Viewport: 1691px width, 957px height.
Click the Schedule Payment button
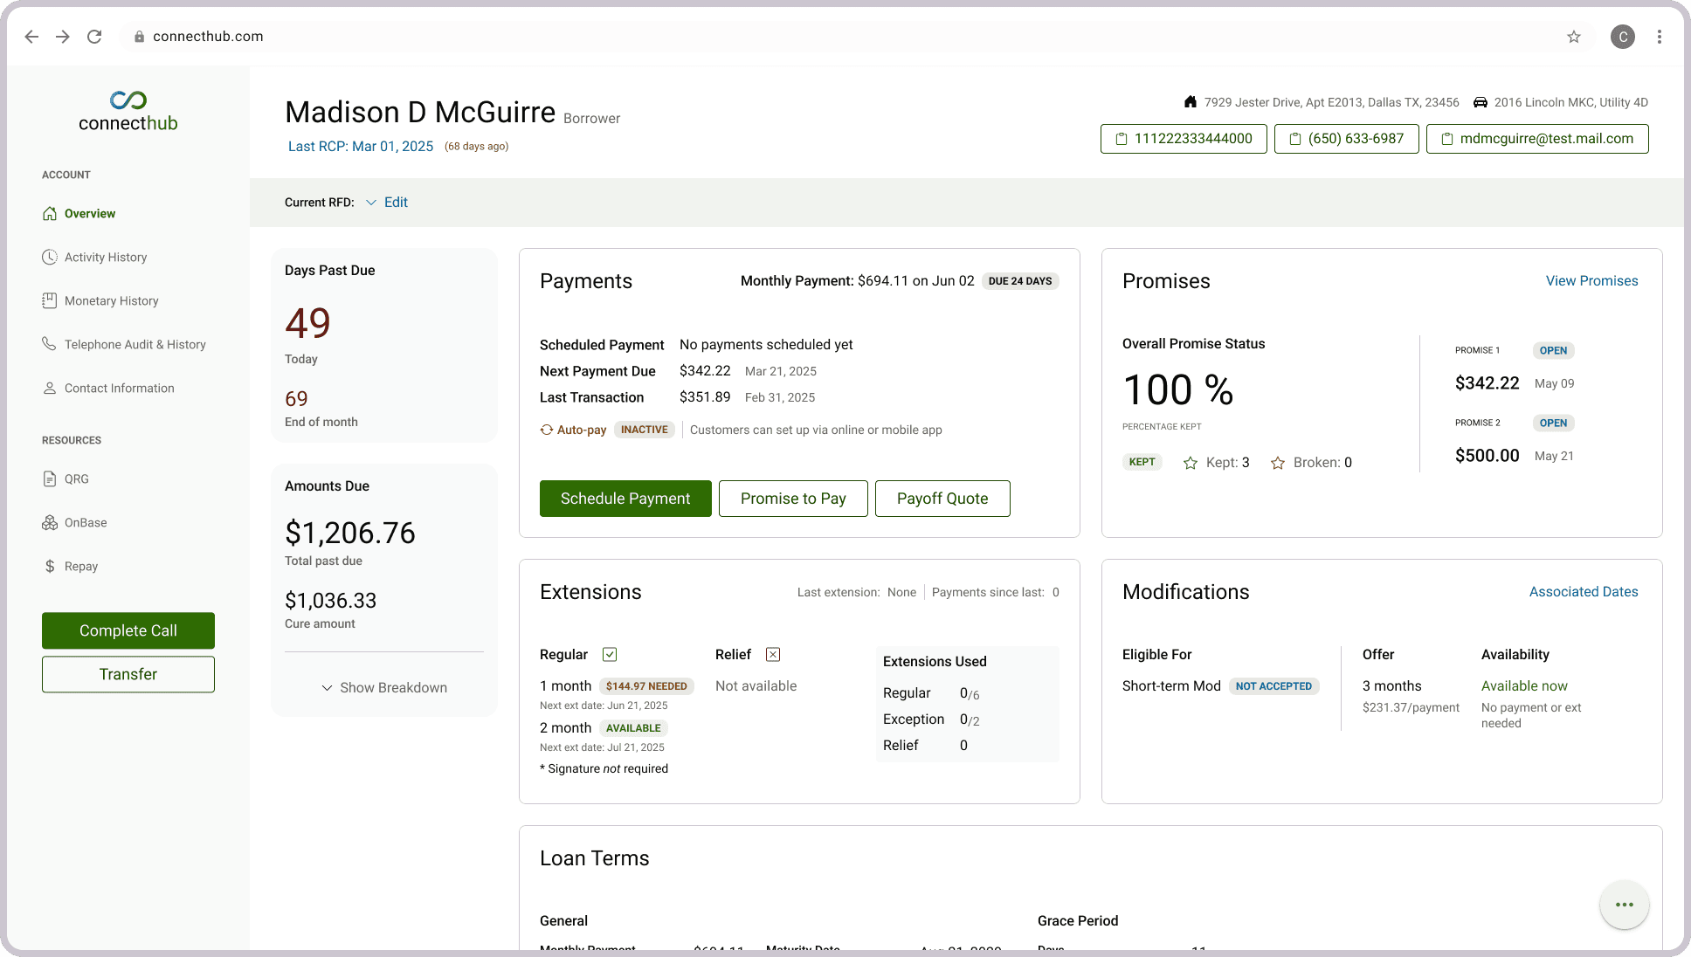[x=625, y=499]
